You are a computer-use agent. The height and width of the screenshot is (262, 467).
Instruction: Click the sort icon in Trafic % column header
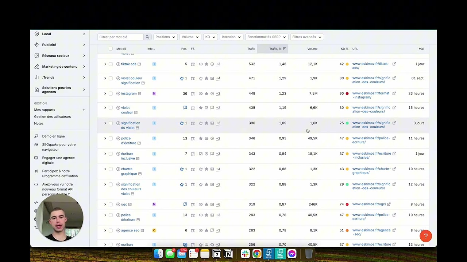coord(284,49)
